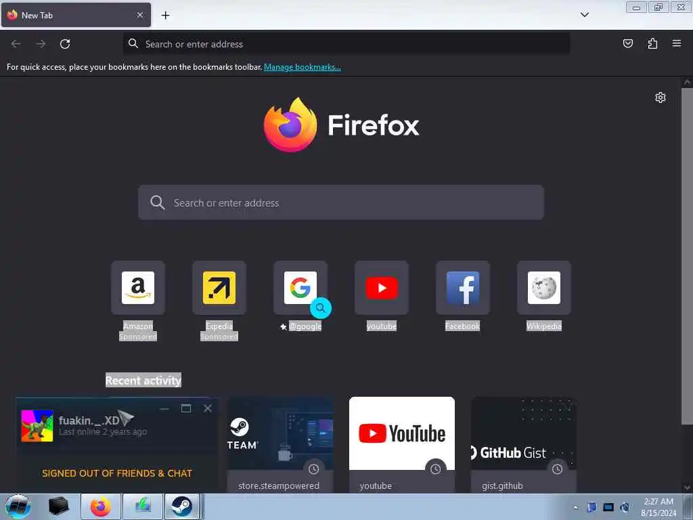Click the center search box

[x=341, y=202]
